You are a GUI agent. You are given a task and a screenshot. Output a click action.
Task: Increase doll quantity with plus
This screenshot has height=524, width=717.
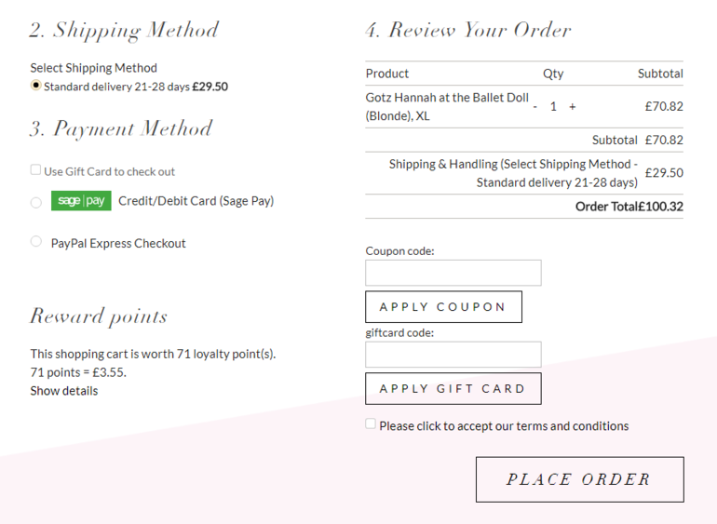click(573, 107)
